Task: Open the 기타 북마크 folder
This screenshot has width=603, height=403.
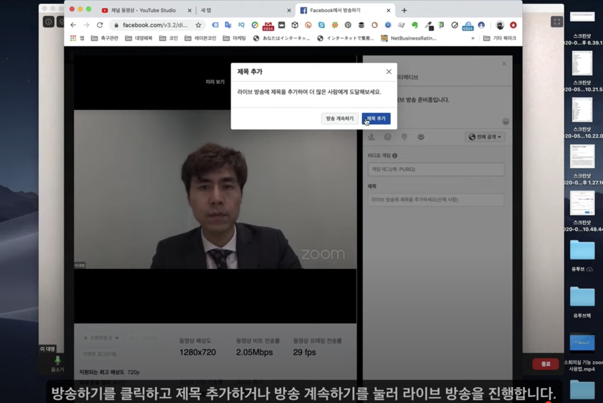Action: click(500, 38)
